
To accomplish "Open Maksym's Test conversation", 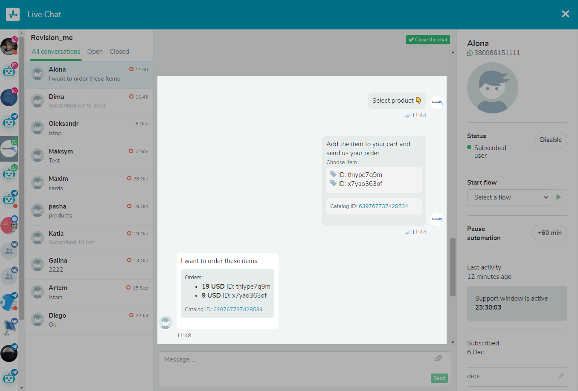I will coord(89,156).
